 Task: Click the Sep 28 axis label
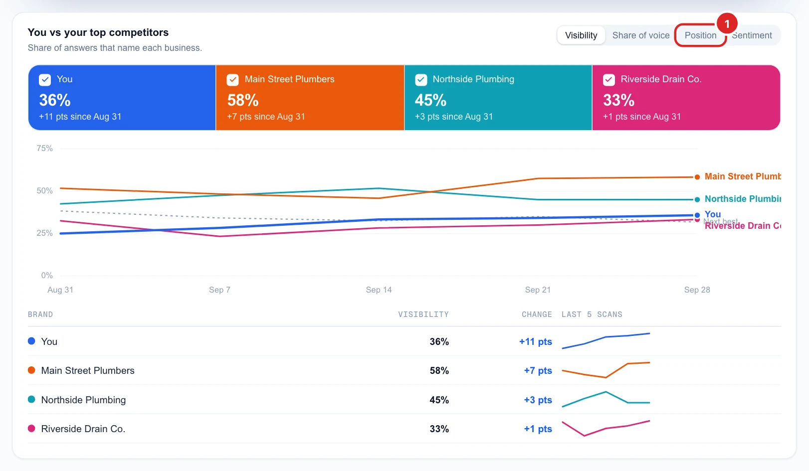pyautogui.click(x=697, y=290)
